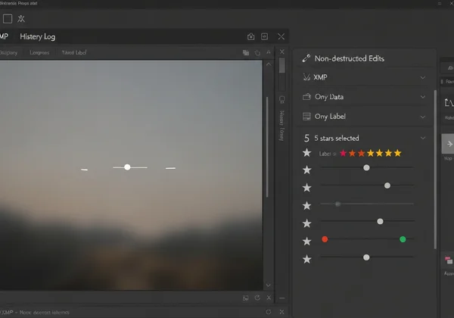Click the square panel icon left of History Log close X
This screenshot has height=318, width=454.
[264, 36]
